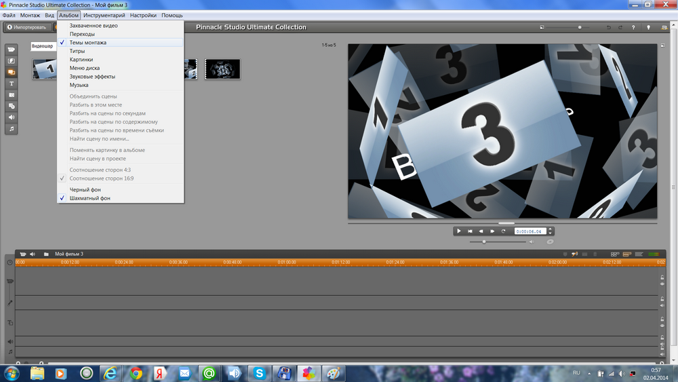Click the player size icon left of top slider
The image size is (678, 382).
pos(542,27)
